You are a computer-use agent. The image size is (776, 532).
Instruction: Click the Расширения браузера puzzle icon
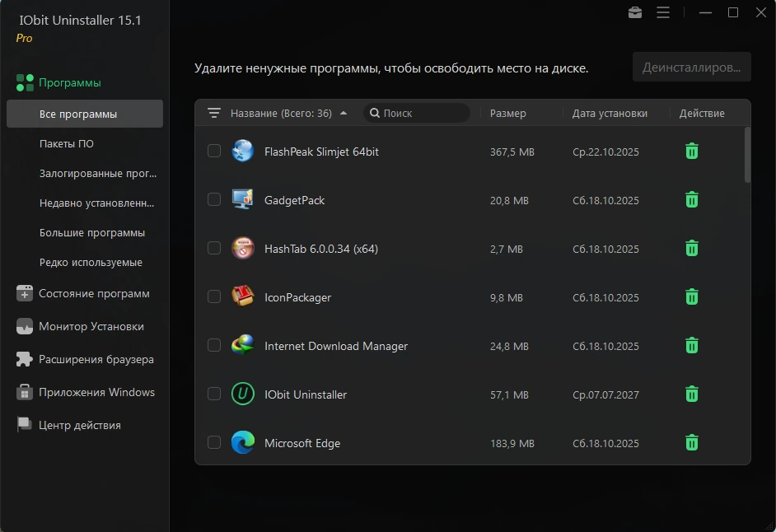tap(24, 359)
